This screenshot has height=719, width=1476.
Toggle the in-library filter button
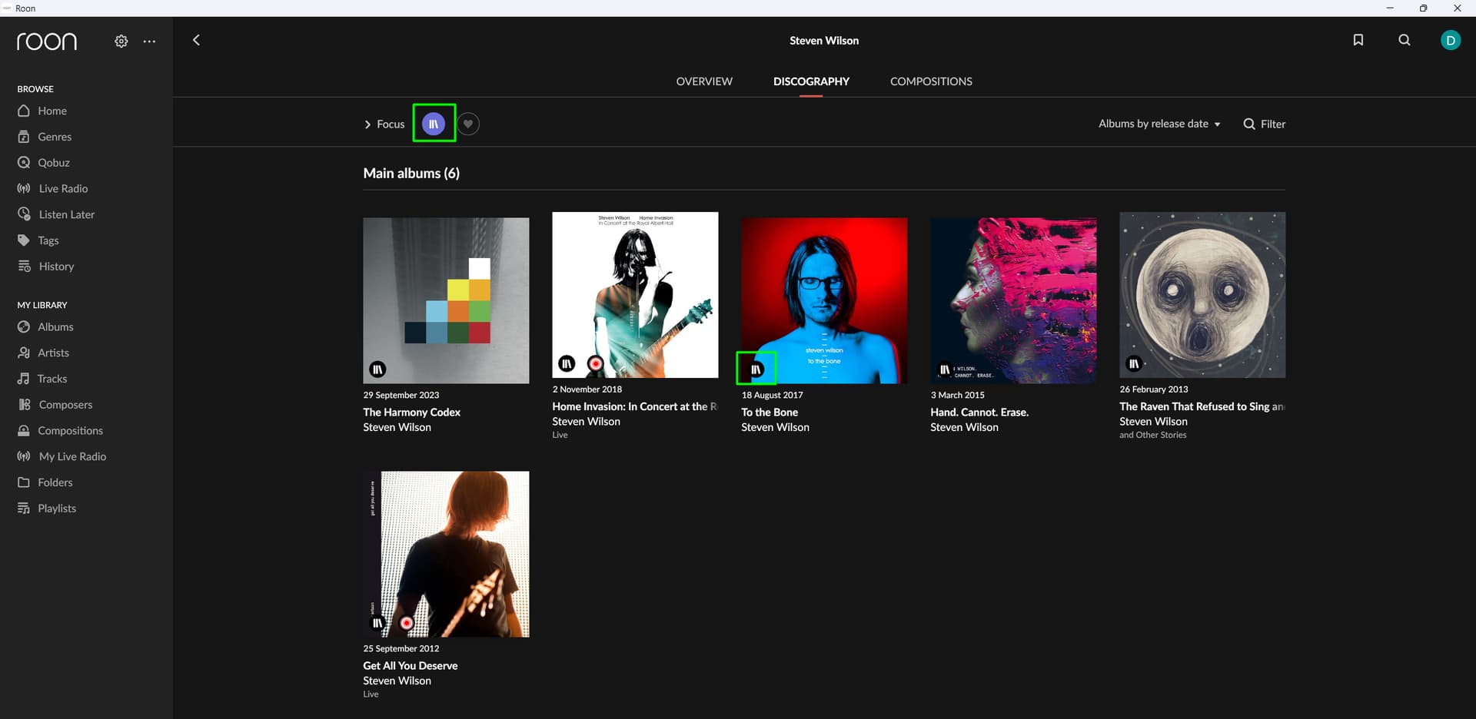[x=434, y=124]
